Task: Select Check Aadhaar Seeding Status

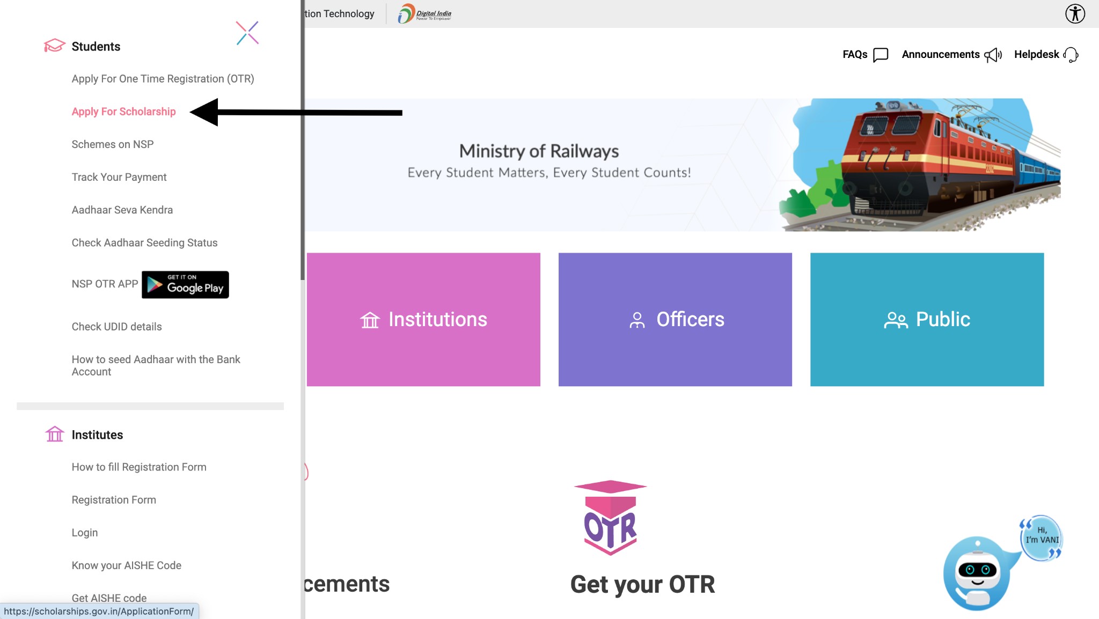Action: click(144, 242)
